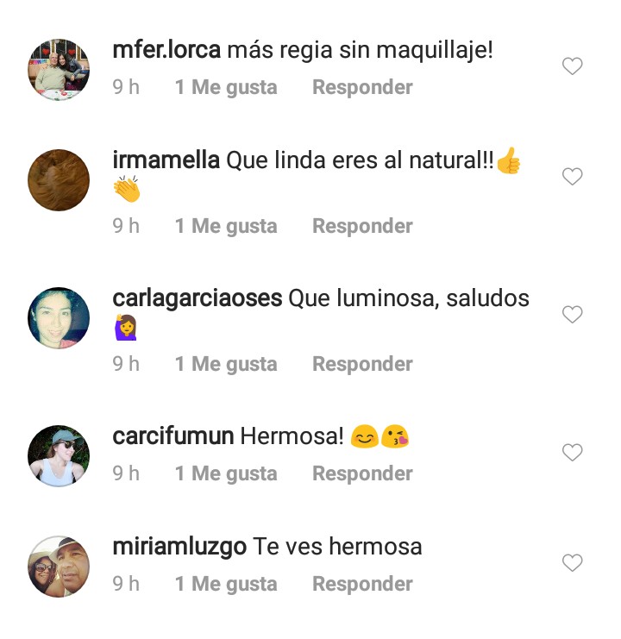Open miriamluzgo username link

pyautogui.click(x=179, y=548)
